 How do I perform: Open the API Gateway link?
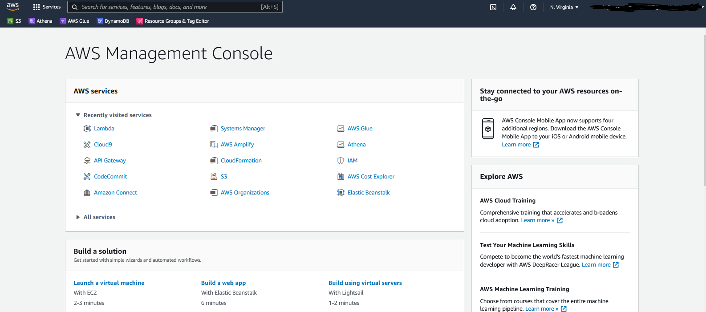click(x=110, y=161)
